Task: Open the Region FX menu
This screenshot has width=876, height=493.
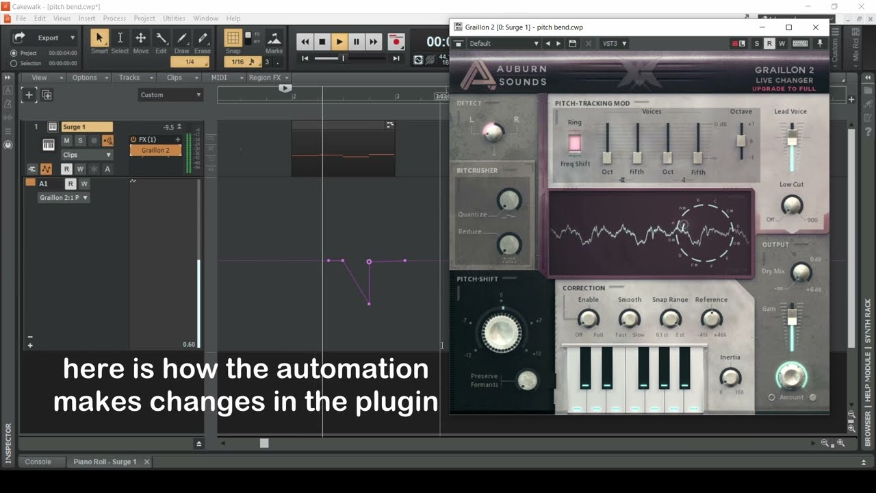Action: [268, 77]
